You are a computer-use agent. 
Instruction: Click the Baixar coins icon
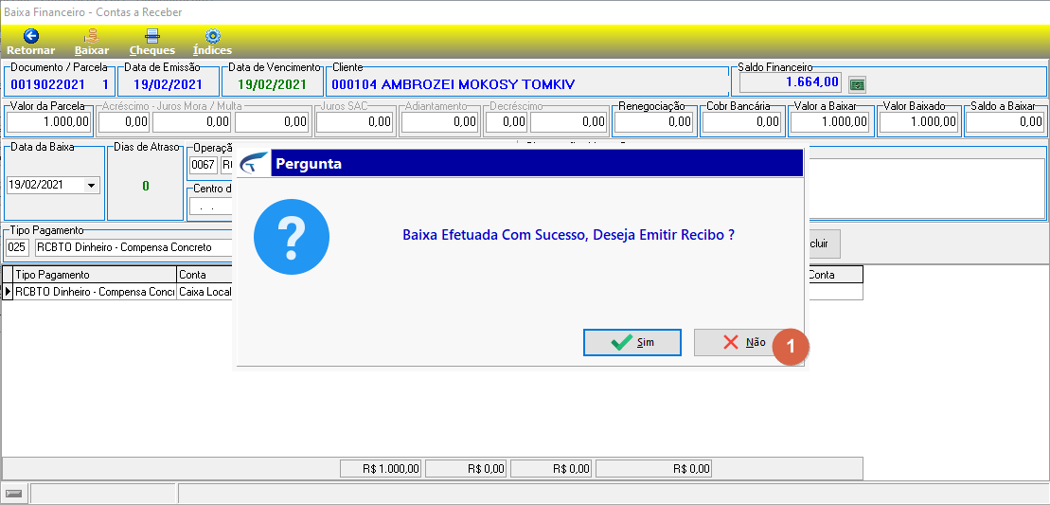(92, 36)
